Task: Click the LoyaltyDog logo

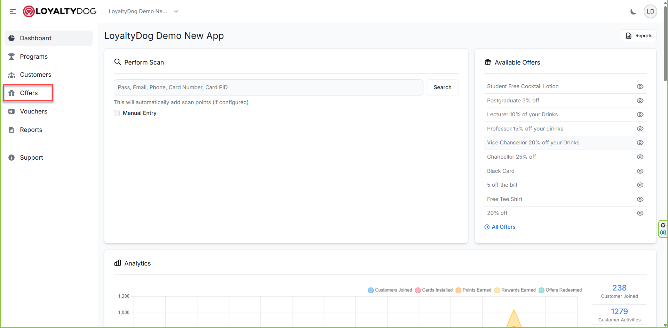Action: click(x=60, y=11)
